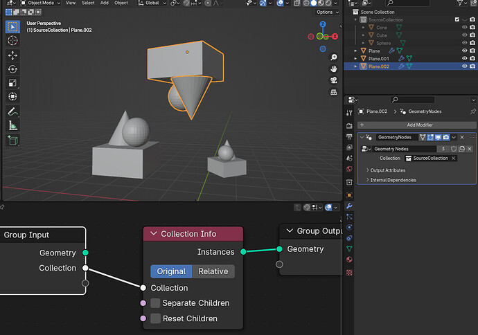The width and height of the screenshot is (478, 335).
Task: Open the Material properties tab
Action: (x=349, y=260)
